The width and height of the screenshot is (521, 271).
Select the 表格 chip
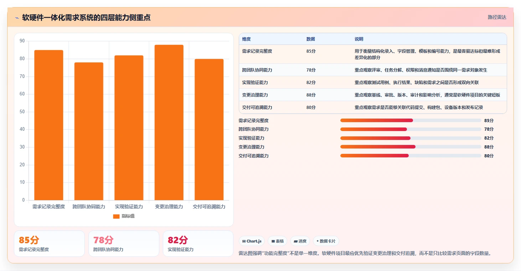tap(278, 241)
